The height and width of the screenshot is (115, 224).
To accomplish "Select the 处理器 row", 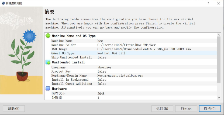I will pyautogui.click(x=134, y=98).
